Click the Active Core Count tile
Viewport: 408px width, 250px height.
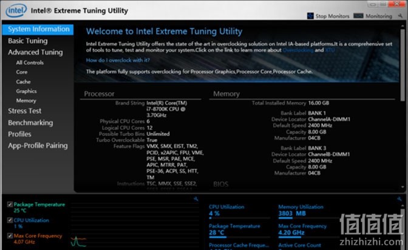pyautogui.click(x=299, y=246)
